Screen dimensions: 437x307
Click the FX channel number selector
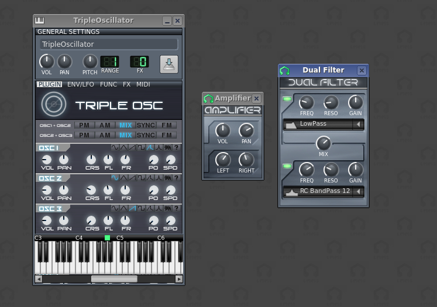139,61
